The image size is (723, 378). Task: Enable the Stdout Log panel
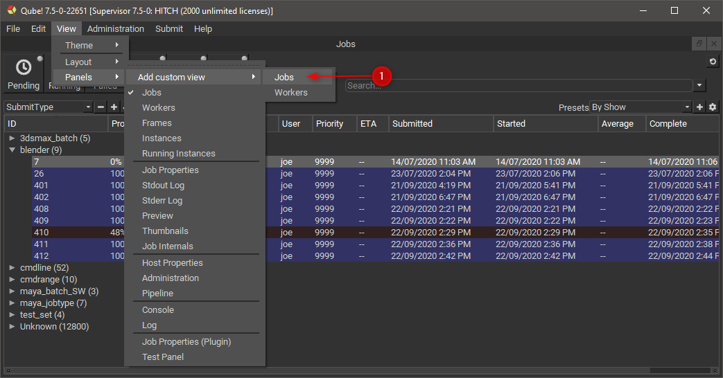pos(163,185)
